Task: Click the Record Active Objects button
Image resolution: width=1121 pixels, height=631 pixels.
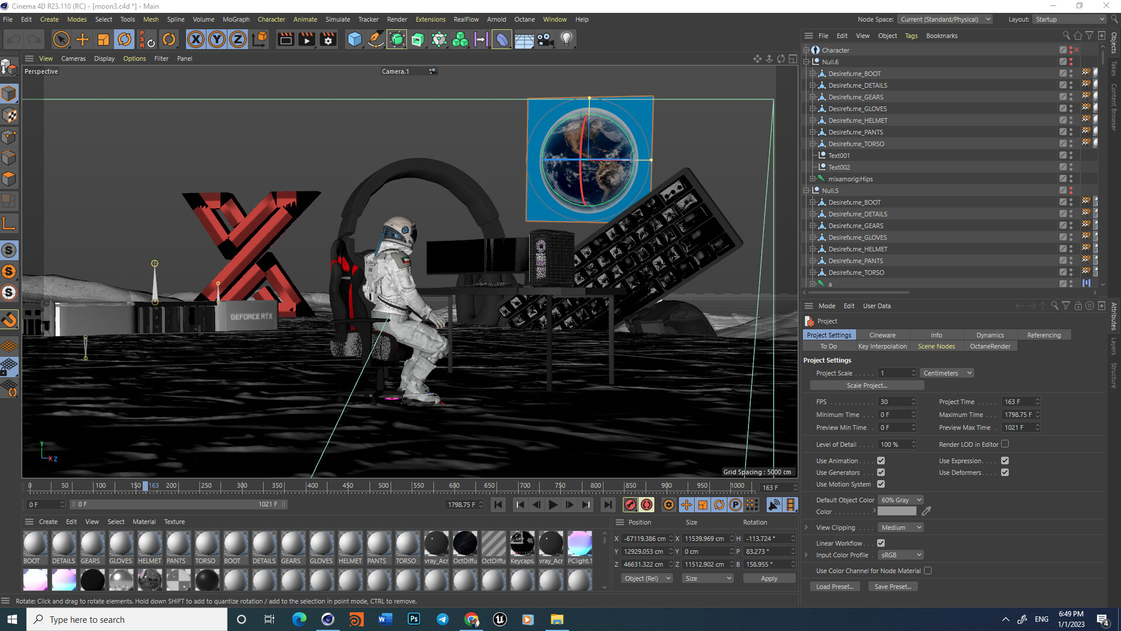Action: click(630, 505)
